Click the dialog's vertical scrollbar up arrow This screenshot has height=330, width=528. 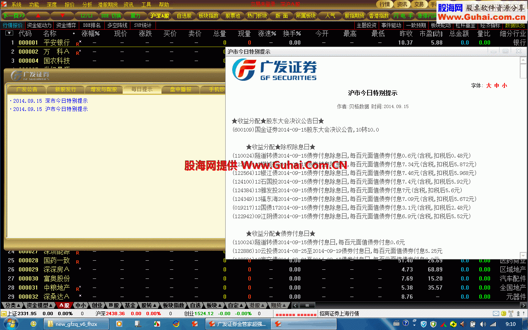pyautogui.click(x=523, y=61)
